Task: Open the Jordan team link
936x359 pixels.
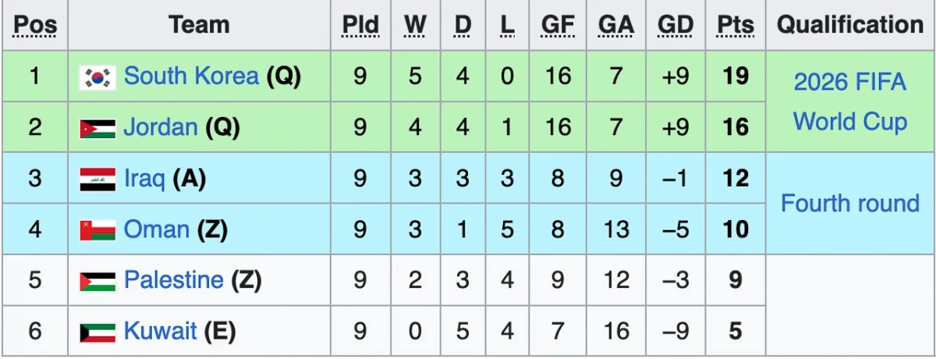Action: tap(161, 127)
